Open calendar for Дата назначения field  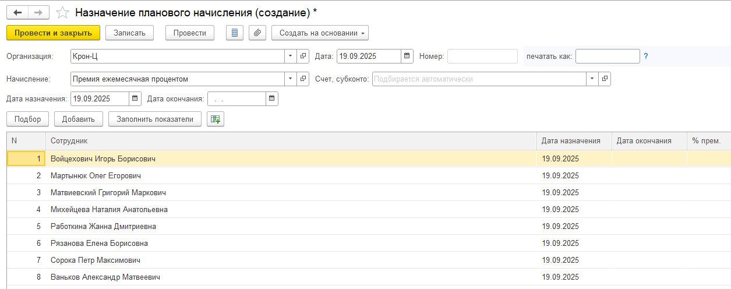[x=135, y=99]
